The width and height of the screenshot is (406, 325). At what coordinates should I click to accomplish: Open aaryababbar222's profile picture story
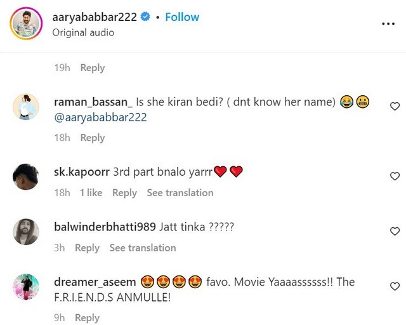pos(26,23)
